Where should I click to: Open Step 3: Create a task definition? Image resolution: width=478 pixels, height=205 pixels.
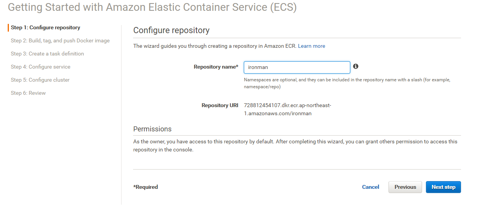[x=47, y=54]
